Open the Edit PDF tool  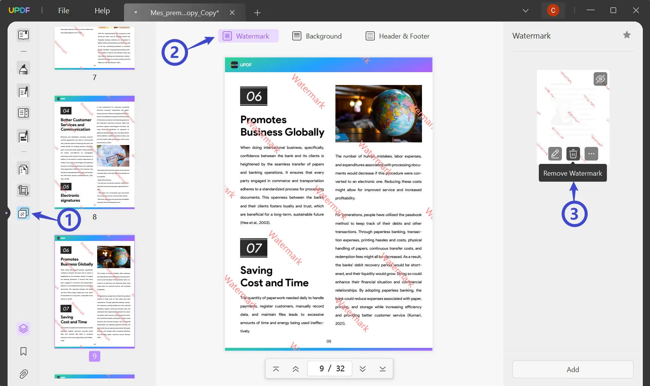coord(23,91)
